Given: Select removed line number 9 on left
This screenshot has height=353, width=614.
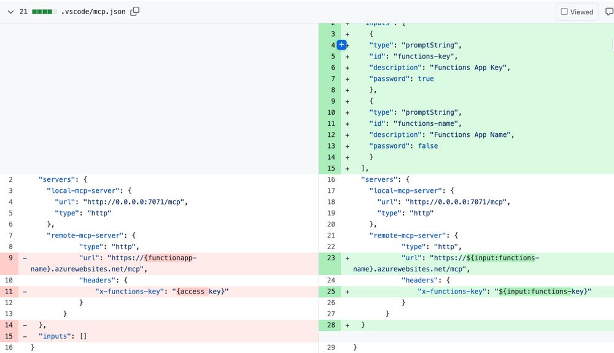Looking at the screenshot, I should point(10,258).
